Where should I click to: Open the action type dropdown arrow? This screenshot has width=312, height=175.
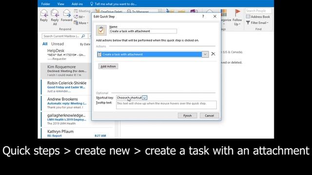pyautogui.click(x=205, y=54)
